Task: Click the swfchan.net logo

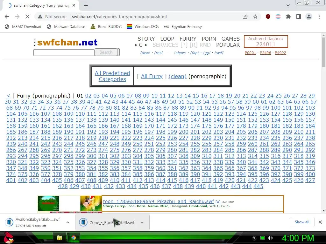Action: coord(67,42)
